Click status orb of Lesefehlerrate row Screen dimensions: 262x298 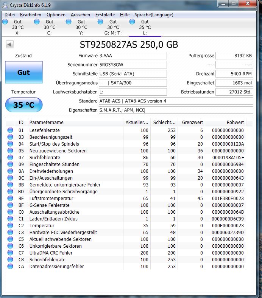coord(10,130)
